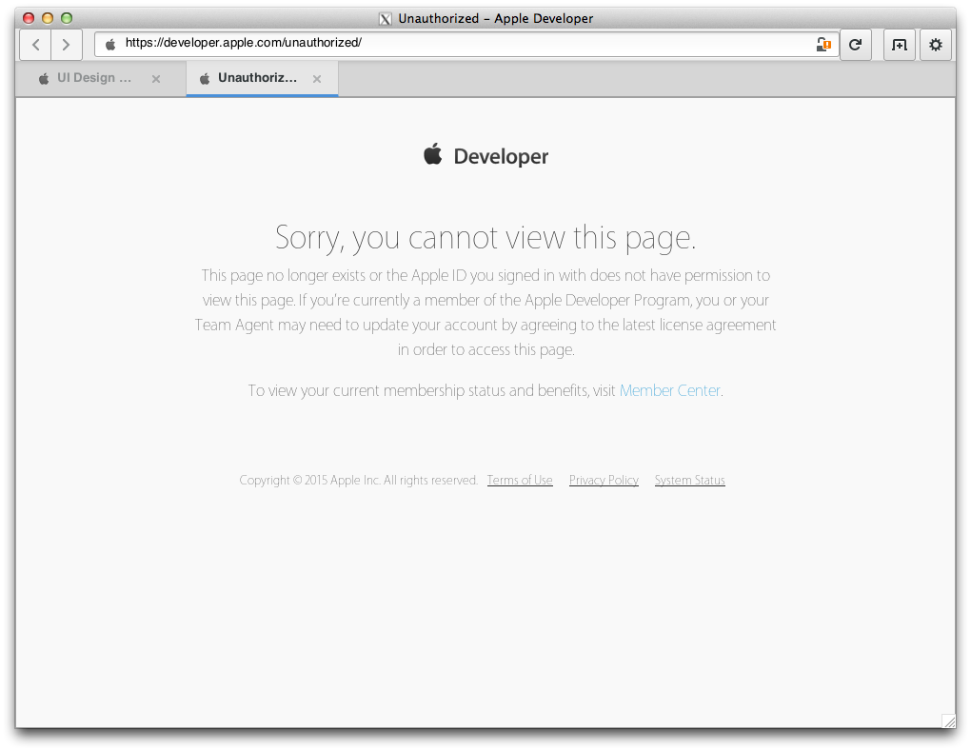Open the Privacy Policy link
971x751 pixels.
pyautogui.click(x=604, y=480)
